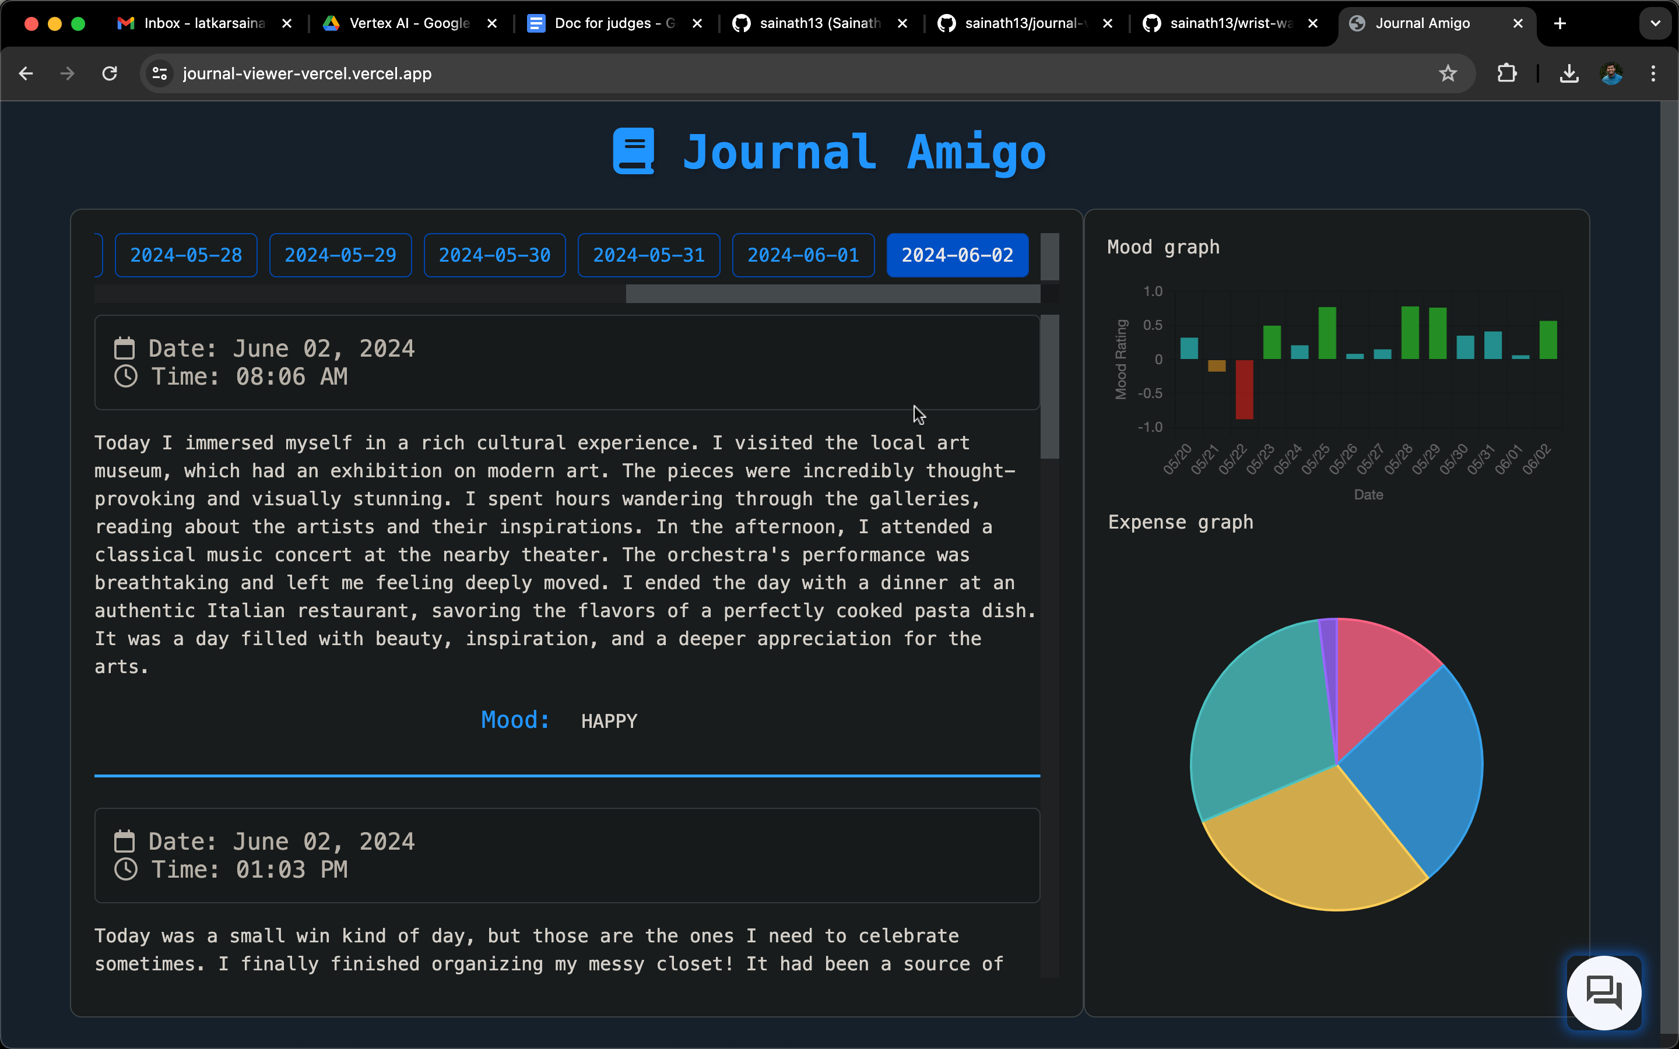The width and height of the screenshot is (1679, 1049).
Task: Reload the page with refresh icon
Action: (110, 73)
